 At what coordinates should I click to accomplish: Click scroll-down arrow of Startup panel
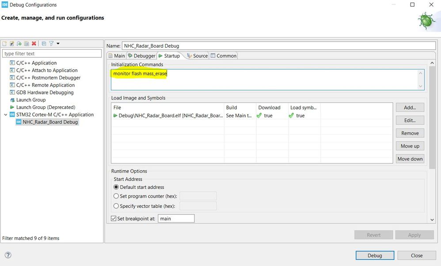click(x=432, y=220)
